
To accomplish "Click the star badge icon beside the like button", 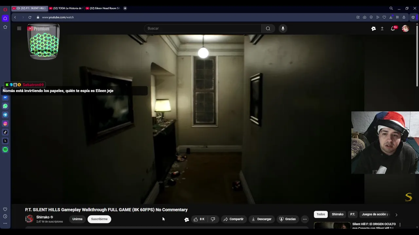I will tap(187, 219).
